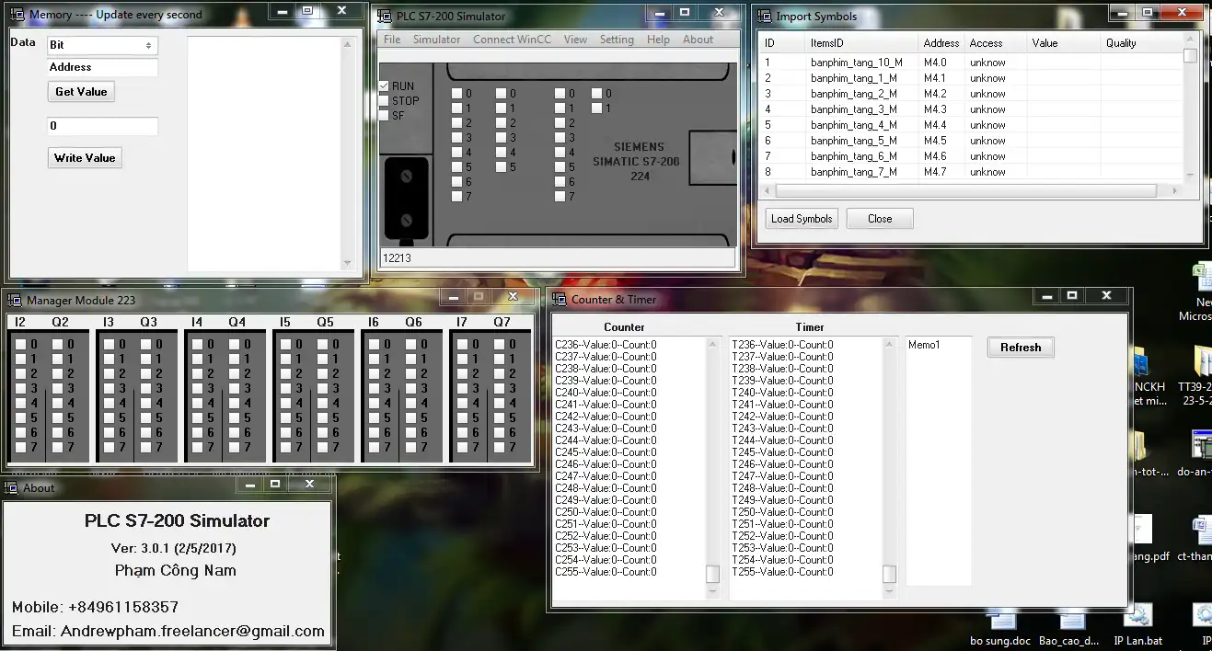
Task: Open the Setting menu
Action: [x=617, y=40]
